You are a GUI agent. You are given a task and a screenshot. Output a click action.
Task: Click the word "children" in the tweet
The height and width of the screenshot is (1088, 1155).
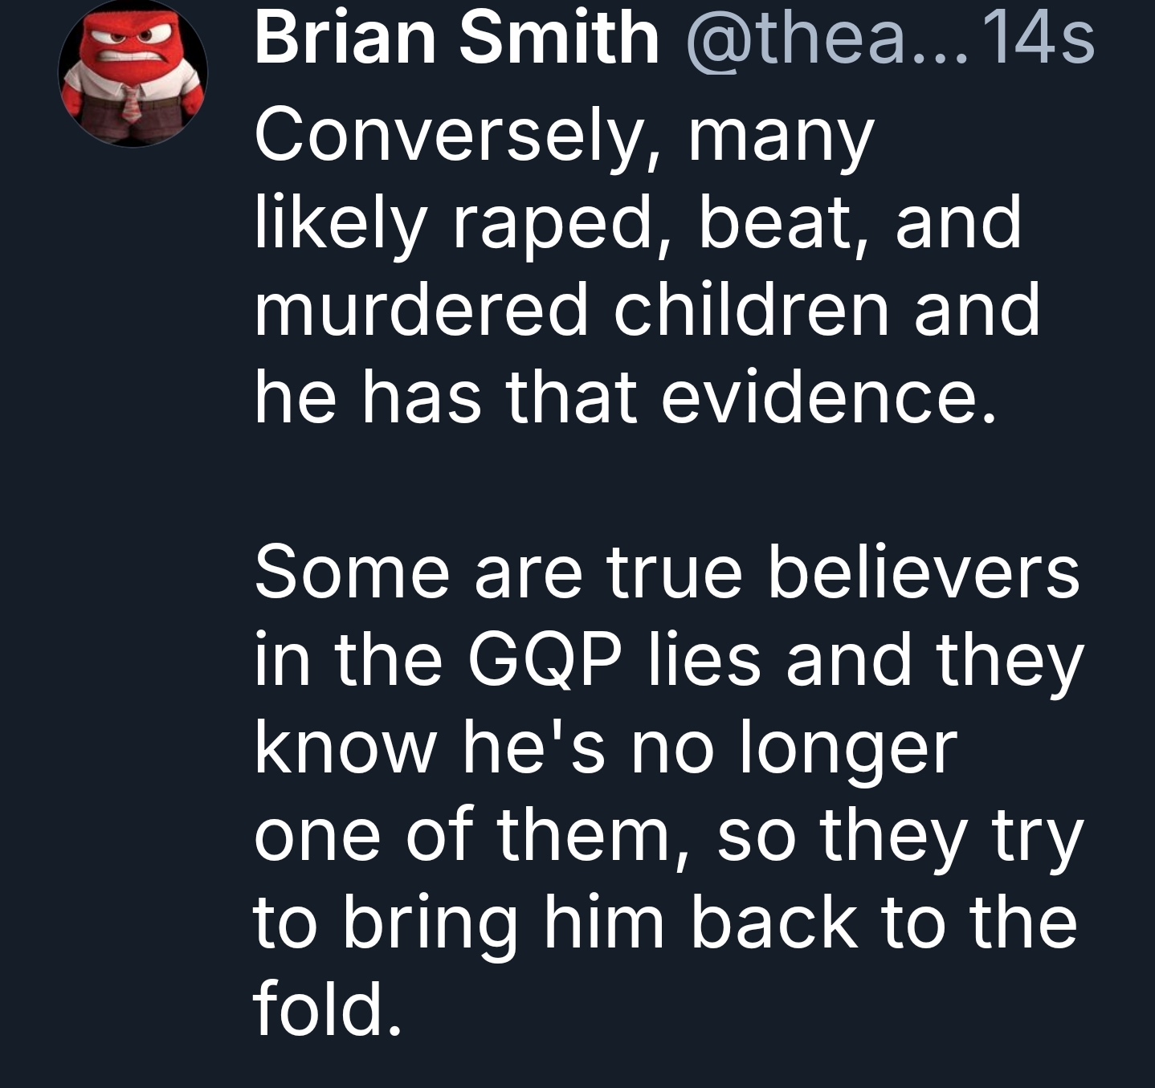(752, 310)
